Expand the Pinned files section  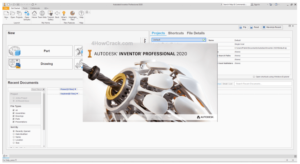pos(68,89)
